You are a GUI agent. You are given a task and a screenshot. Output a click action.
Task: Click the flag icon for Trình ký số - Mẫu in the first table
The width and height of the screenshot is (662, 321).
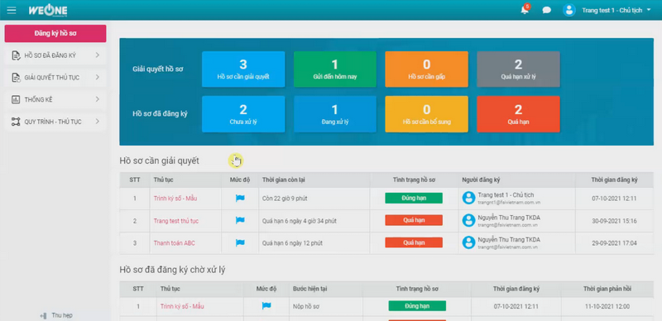240,198
